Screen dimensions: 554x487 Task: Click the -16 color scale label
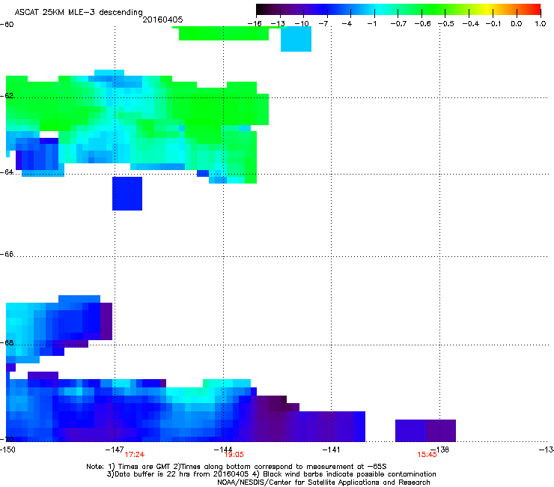[x=255, y=24]
